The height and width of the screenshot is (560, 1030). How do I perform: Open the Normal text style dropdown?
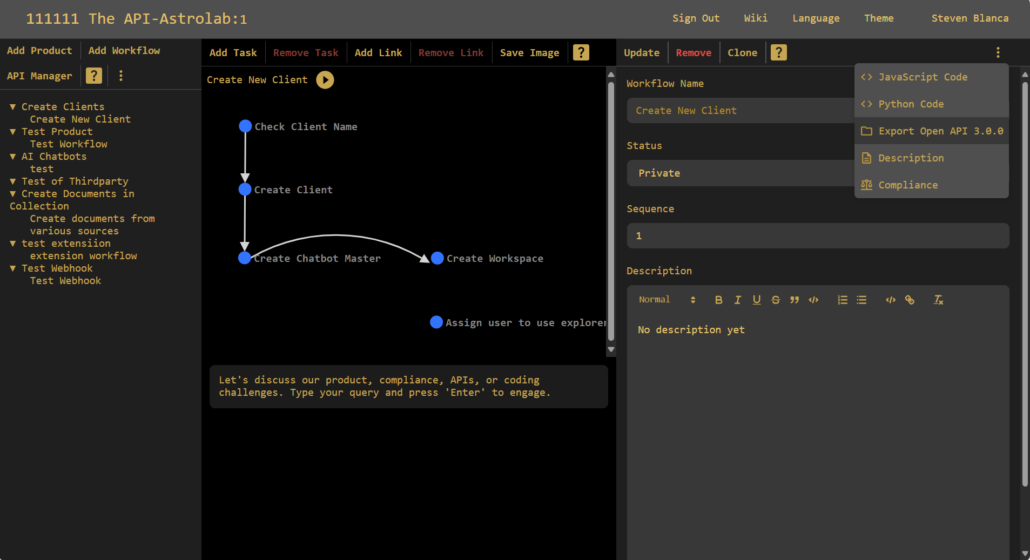pos(667,300)
